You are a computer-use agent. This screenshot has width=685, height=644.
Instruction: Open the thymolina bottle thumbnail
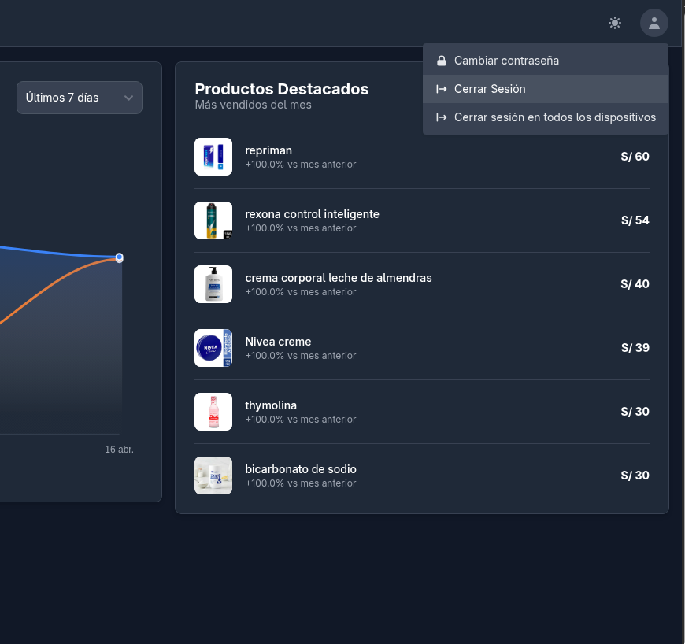tap(213, 412)
